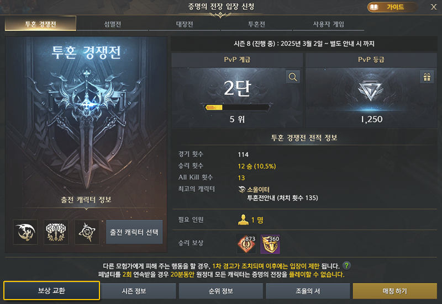
Task: Open the gift box rewards icon
Action: tap(427, 77)
